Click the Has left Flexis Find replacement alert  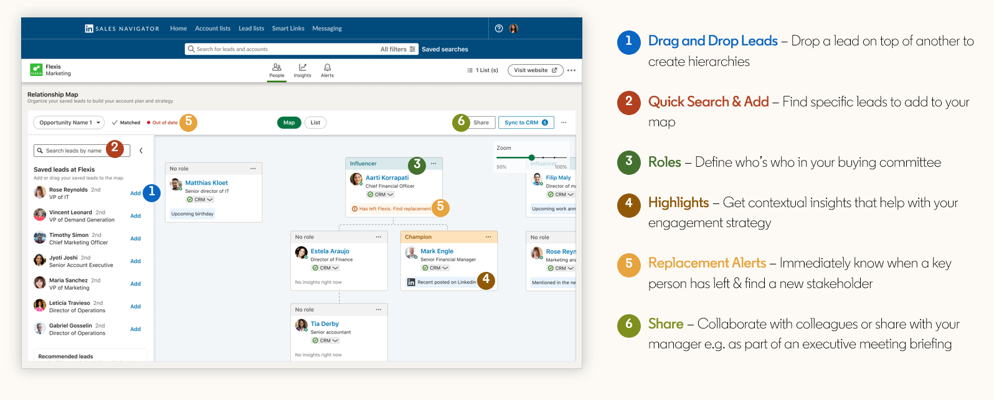coord(391,209)
